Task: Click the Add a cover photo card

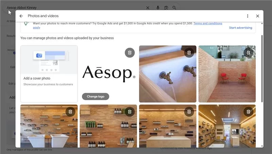Action: pos(49,74)
